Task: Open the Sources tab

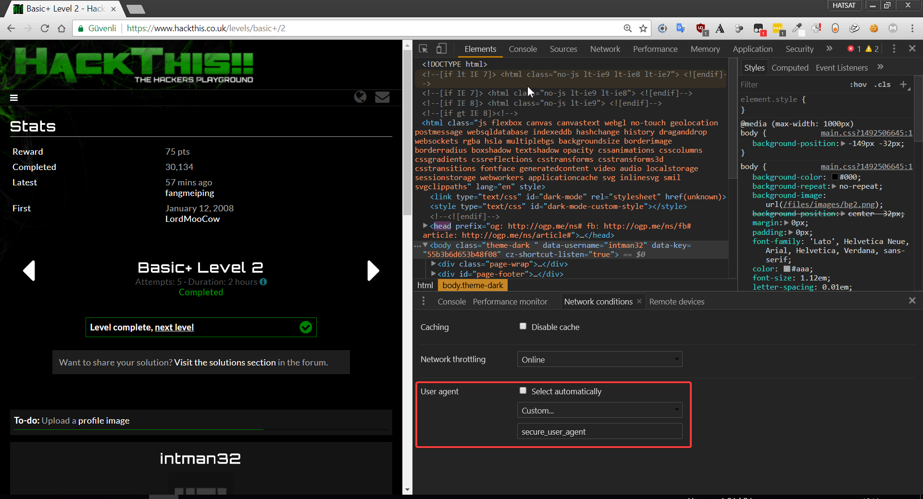Action: click(x=563, y=49)
